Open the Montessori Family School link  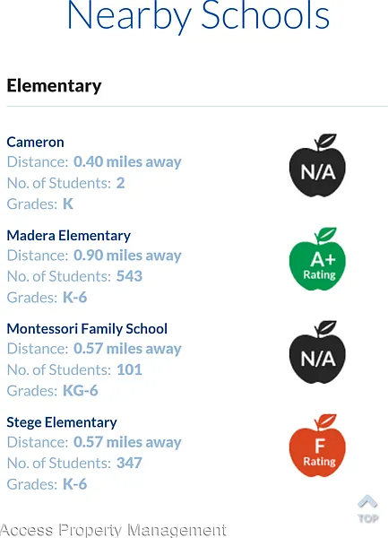tap(87, 329)
